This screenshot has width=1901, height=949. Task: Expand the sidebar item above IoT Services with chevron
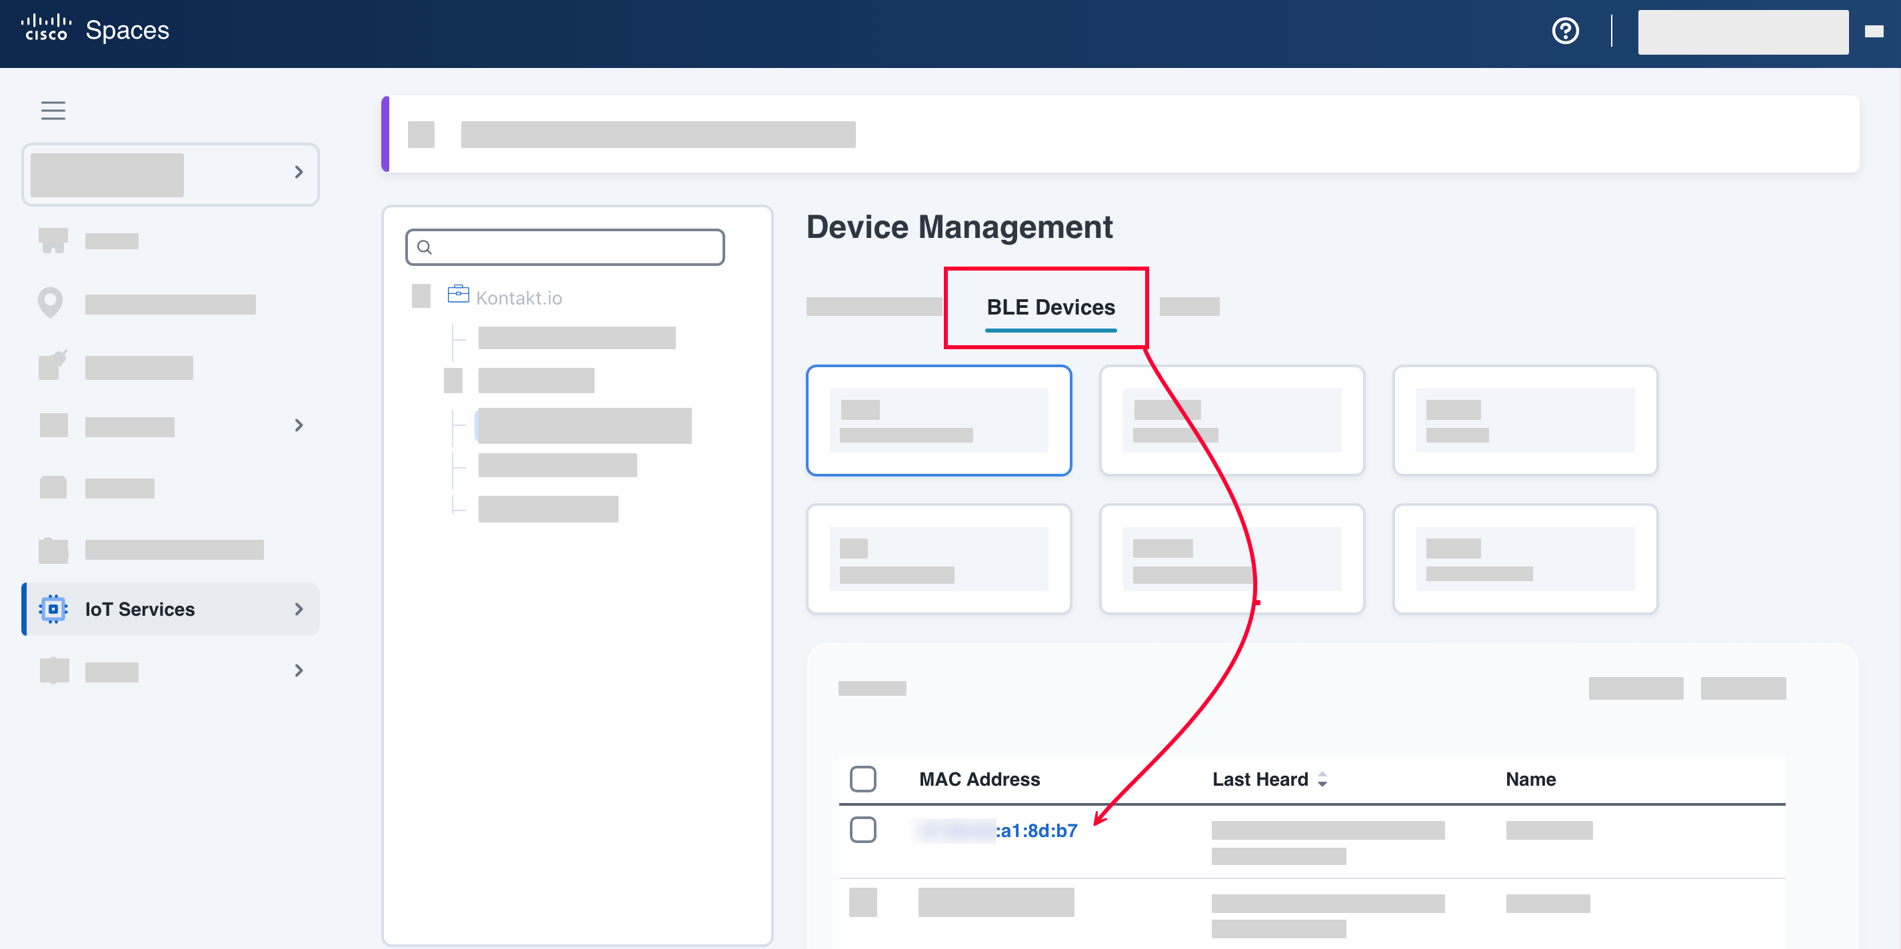299,425
